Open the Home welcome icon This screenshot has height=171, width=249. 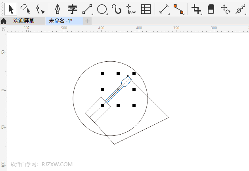click(4, 21)
